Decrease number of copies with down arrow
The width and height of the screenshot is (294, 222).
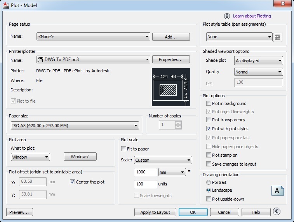click(178, 127)
